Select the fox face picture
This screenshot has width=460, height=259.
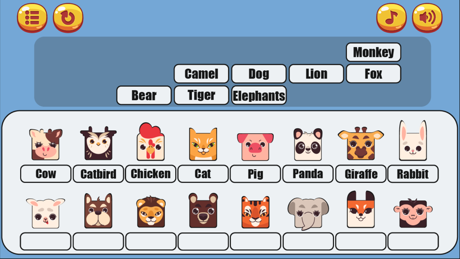(x=361, y=209)
